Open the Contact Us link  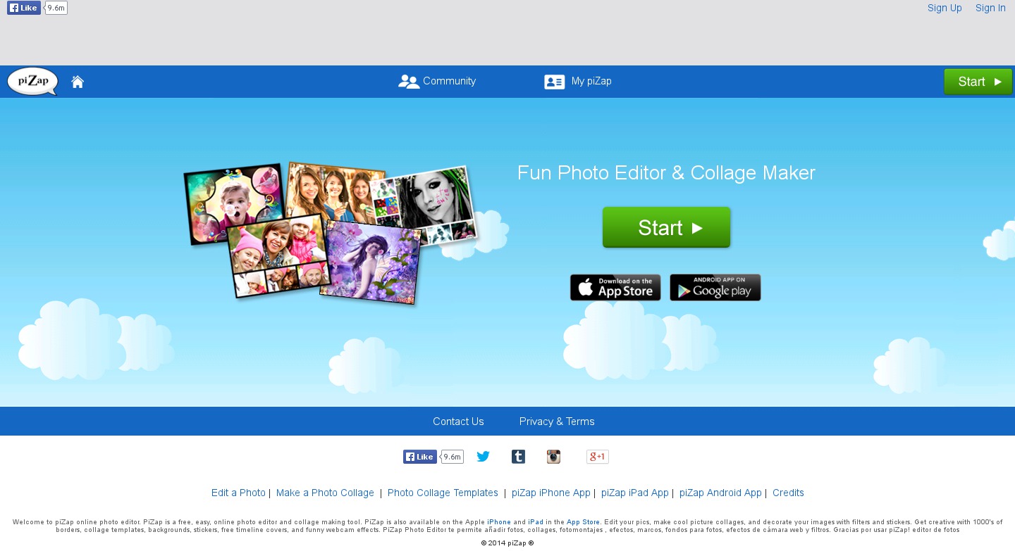click(x=458, y=422)
